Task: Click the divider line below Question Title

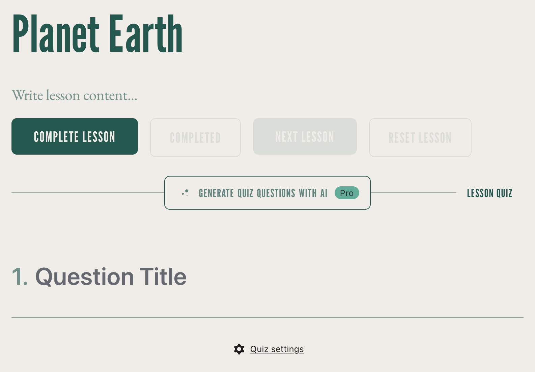Action: [267, 317]
